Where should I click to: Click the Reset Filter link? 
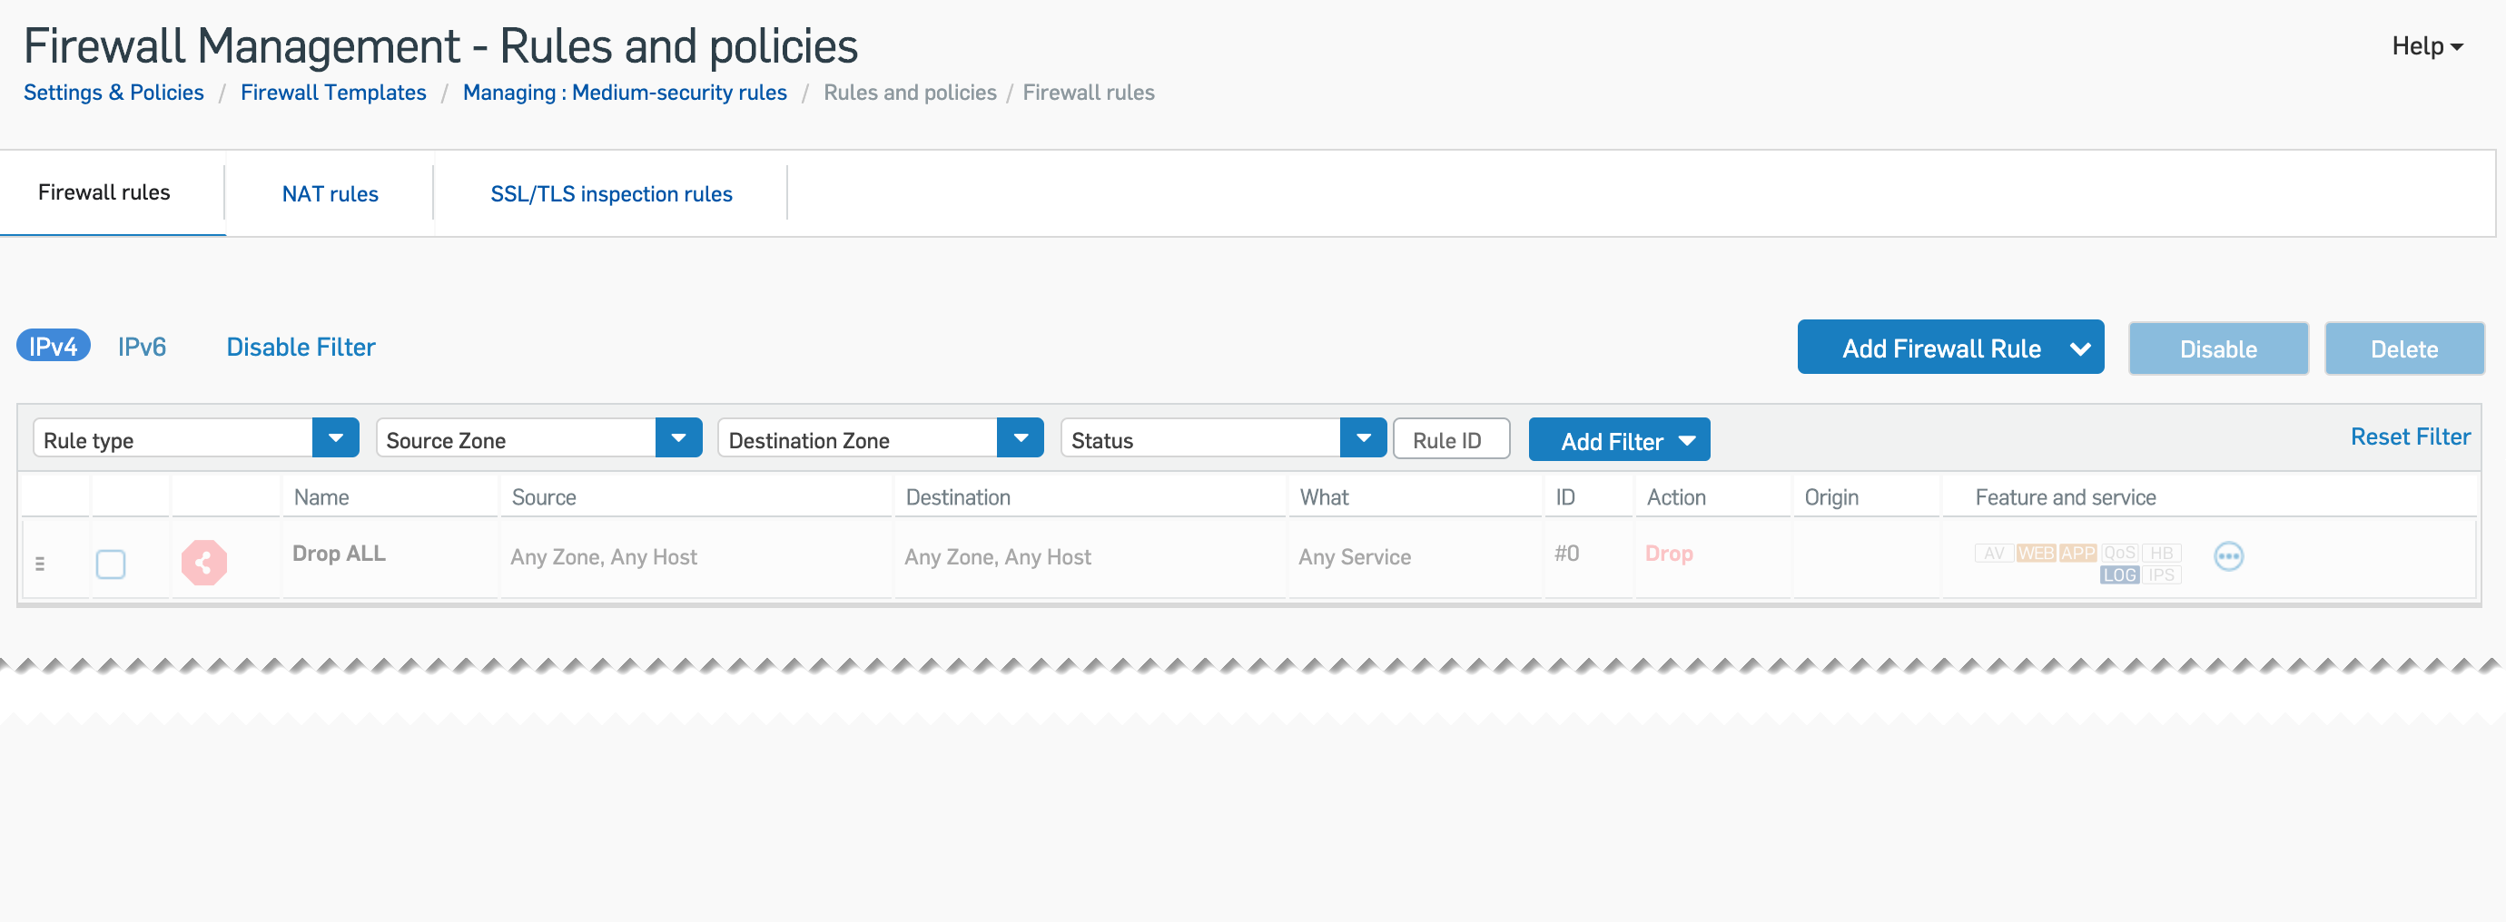(x=2410, y=436)
